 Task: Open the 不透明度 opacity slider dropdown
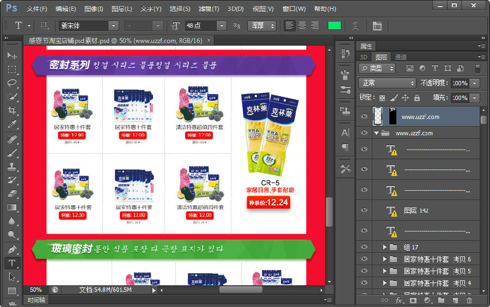[475, 83]
